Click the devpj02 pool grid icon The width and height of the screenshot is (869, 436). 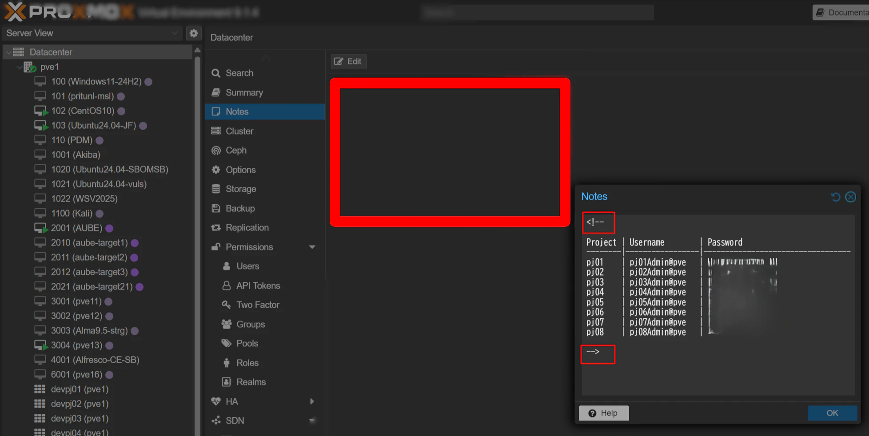40,404
